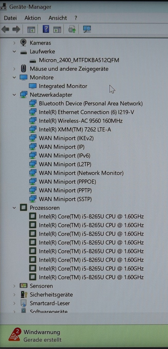
Task: Select Intel(R) XMM(TM) 7262 LTE-A
Action: pos(75,129)
